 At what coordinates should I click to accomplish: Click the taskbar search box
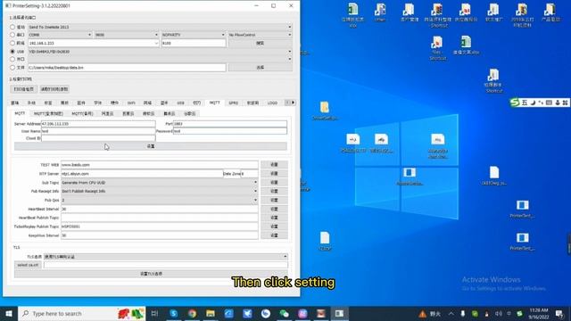[81, 313]
